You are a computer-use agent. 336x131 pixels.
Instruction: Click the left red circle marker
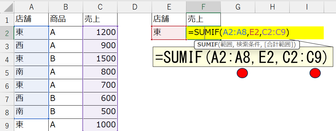tap(242, 73)
